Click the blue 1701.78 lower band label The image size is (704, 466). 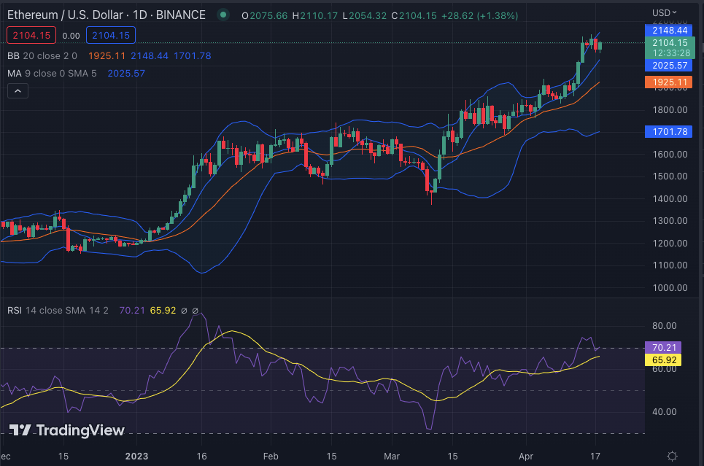pyautogui.click(x=668, y=132)
